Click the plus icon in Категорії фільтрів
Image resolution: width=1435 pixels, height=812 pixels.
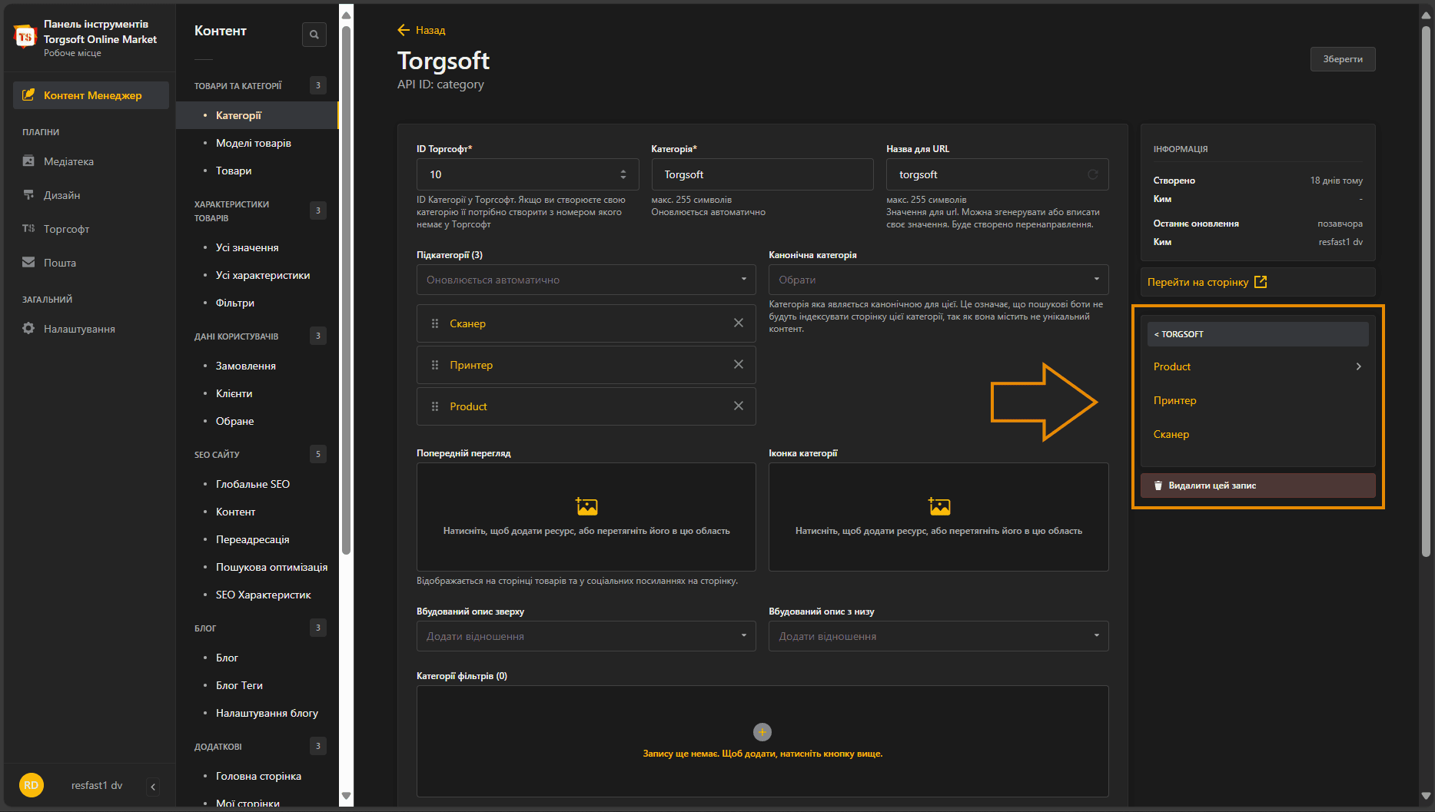coord(762,732)
